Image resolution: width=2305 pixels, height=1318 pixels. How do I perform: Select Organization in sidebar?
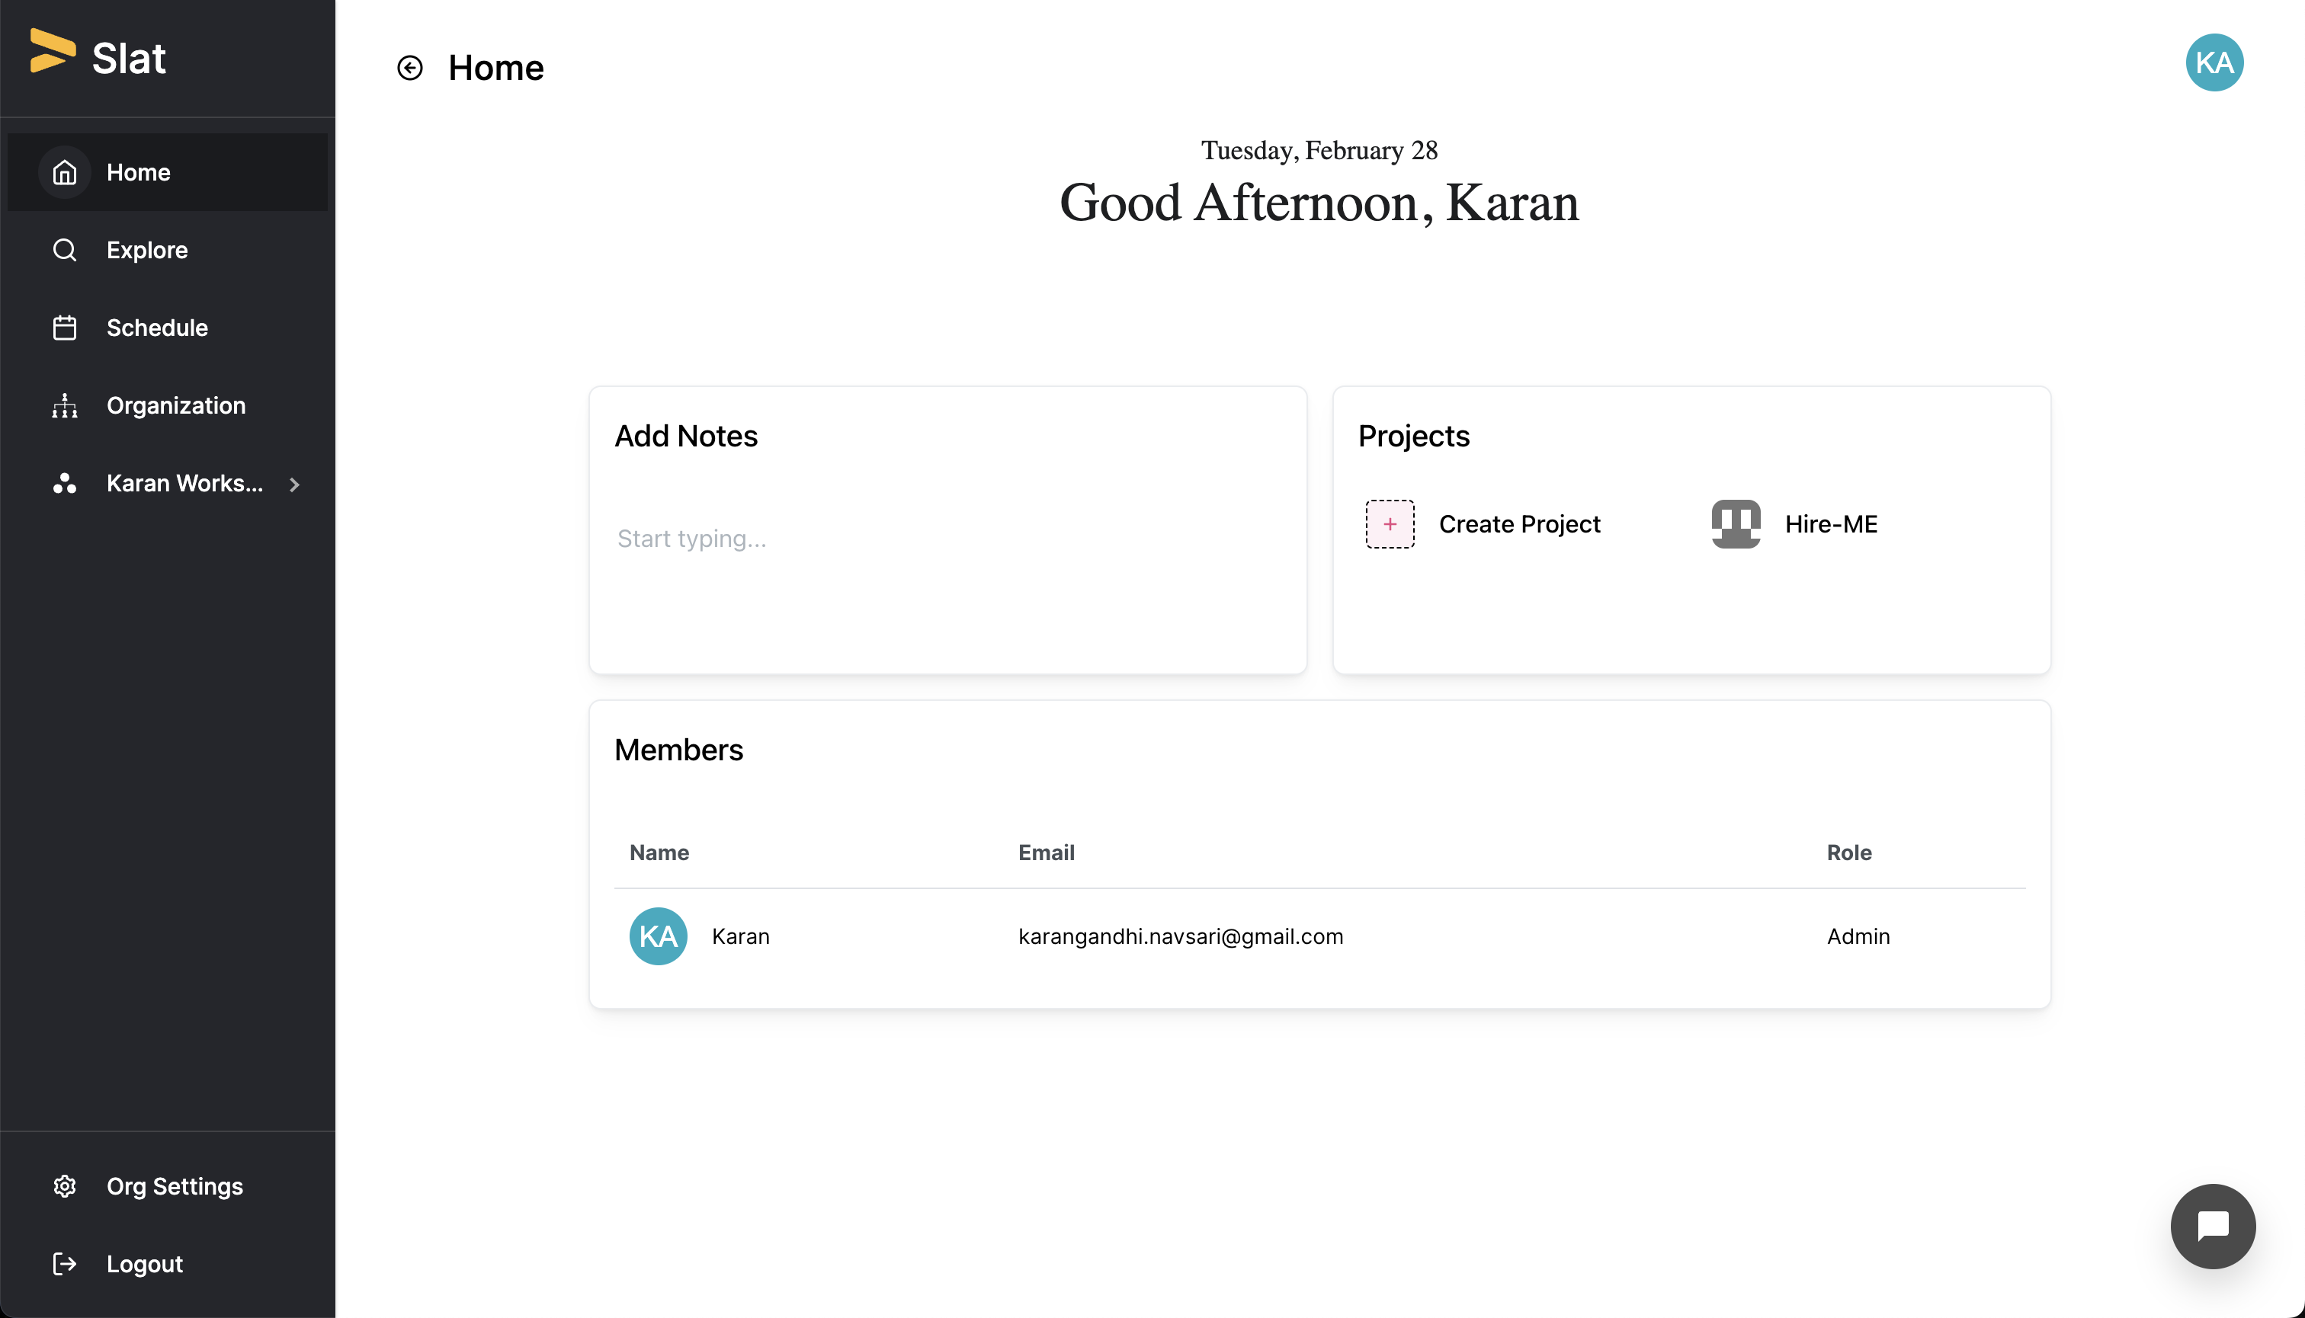tap(168, 405)
